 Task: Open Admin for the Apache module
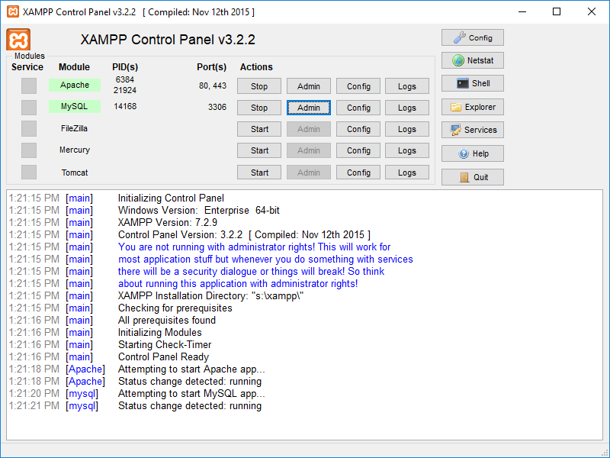308,85
